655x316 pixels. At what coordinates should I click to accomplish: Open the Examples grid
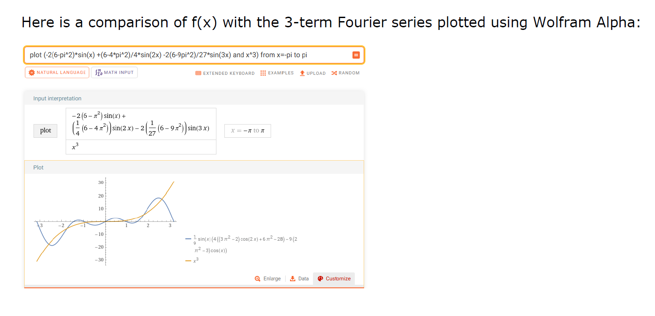tap(277, 73)
